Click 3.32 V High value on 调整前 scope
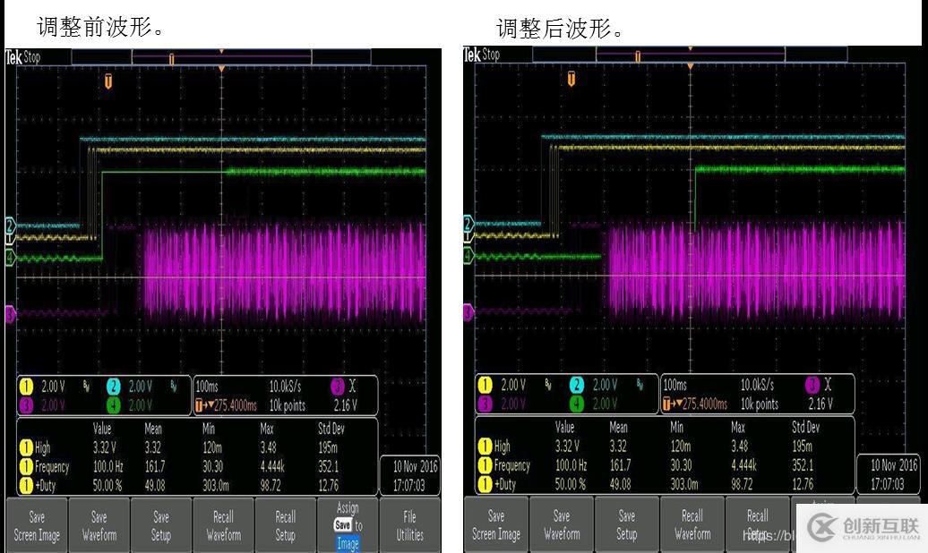The image size is (928, 553). 104,447
